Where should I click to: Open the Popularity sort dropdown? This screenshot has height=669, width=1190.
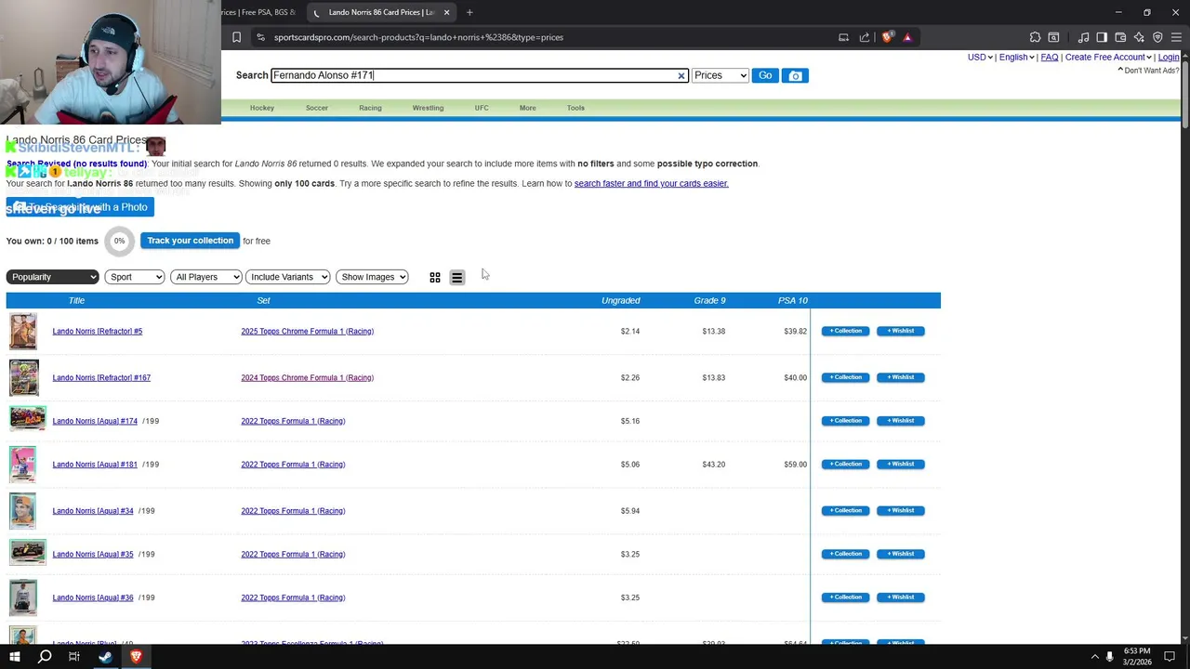[x=52, y=277]
